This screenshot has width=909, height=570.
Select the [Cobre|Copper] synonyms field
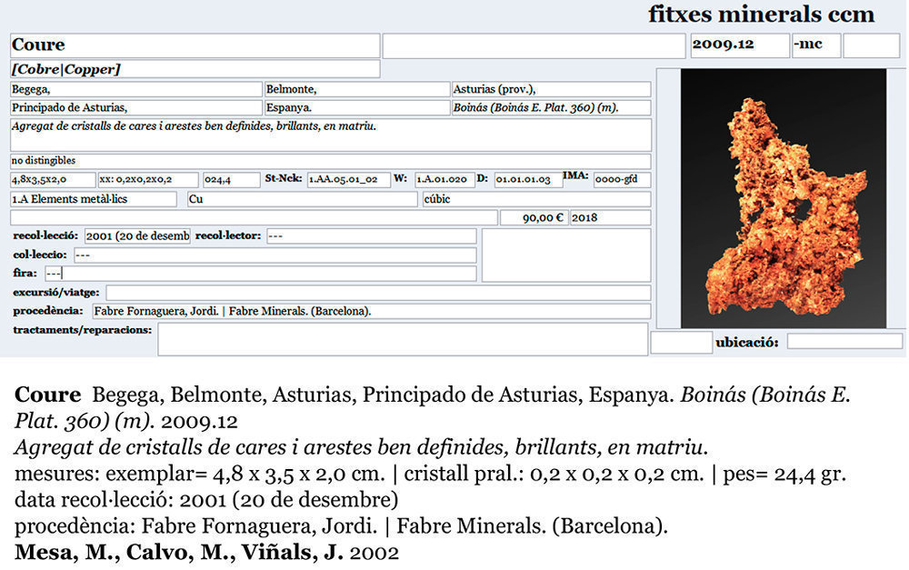click(x=195, y=69)
